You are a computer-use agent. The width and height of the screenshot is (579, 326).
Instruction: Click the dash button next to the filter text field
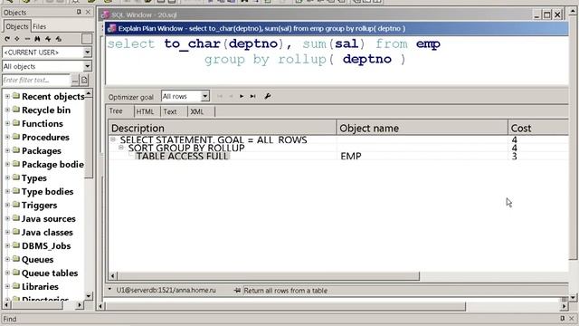75,80
